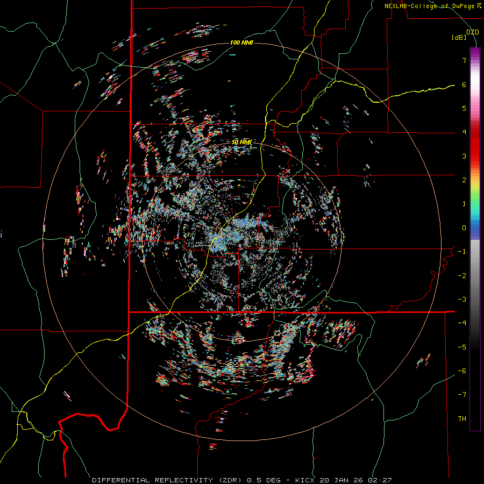
Task: Click the "4" value on the color scale
Action: click(464, 132)
